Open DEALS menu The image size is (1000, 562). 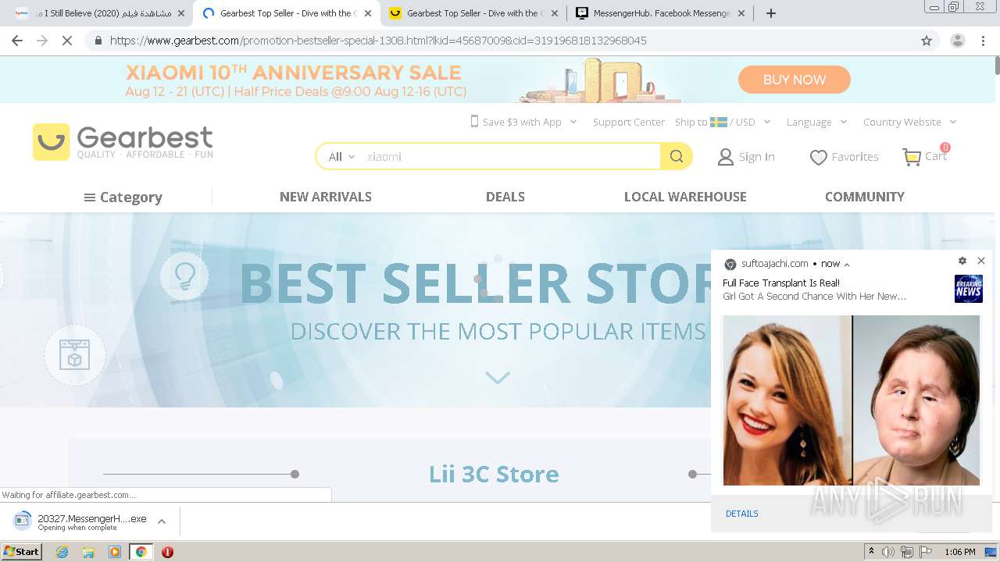pyautogui.click(x=505, y=197)
